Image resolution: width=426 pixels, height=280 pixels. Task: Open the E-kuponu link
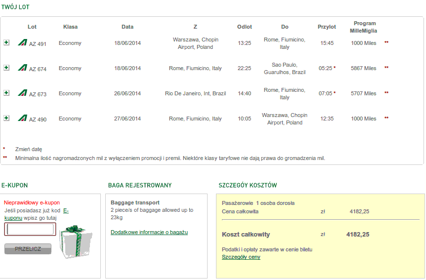37,214
